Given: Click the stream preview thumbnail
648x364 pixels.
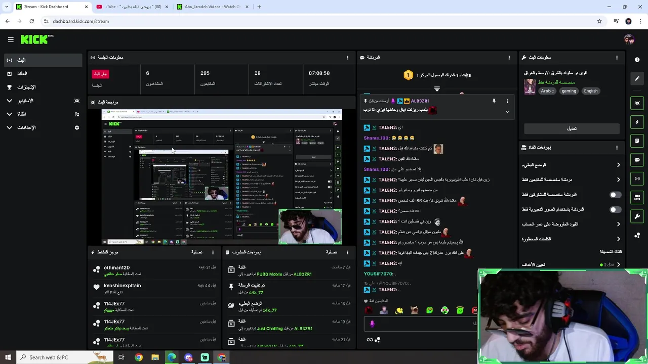Looking at the screenshot, I should (222, 177).
